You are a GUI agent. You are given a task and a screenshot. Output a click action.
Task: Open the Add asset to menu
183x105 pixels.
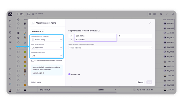point(38,31)
